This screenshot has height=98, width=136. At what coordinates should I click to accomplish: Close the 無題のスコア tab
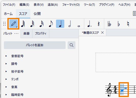(102, 32)
